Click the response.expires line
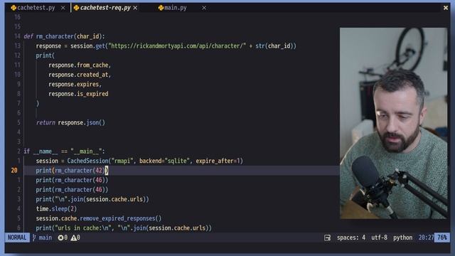455x256 pixels. (75, 84)
